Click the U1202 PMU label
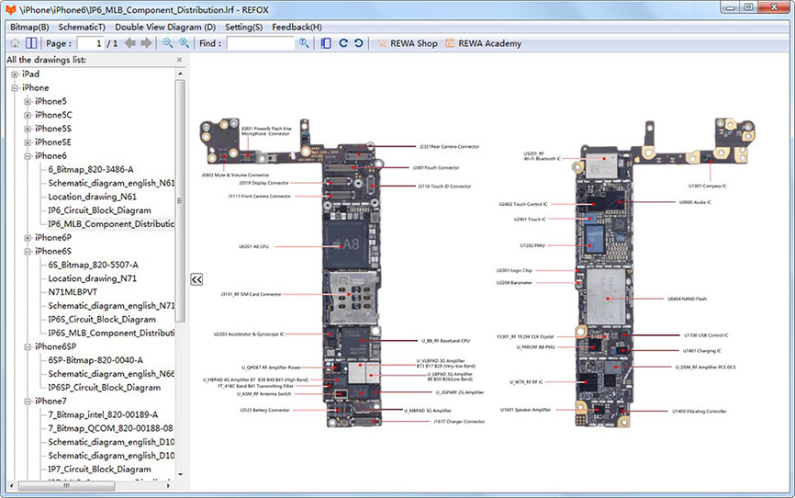The image size is (795, 498). pos(532,245)
